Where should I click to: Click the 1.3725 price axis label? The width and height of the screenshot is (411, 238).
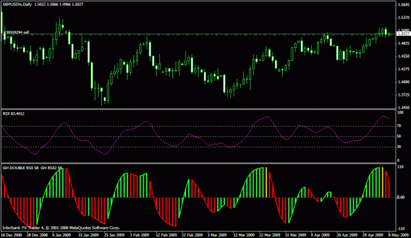click(x=403, y=95)
